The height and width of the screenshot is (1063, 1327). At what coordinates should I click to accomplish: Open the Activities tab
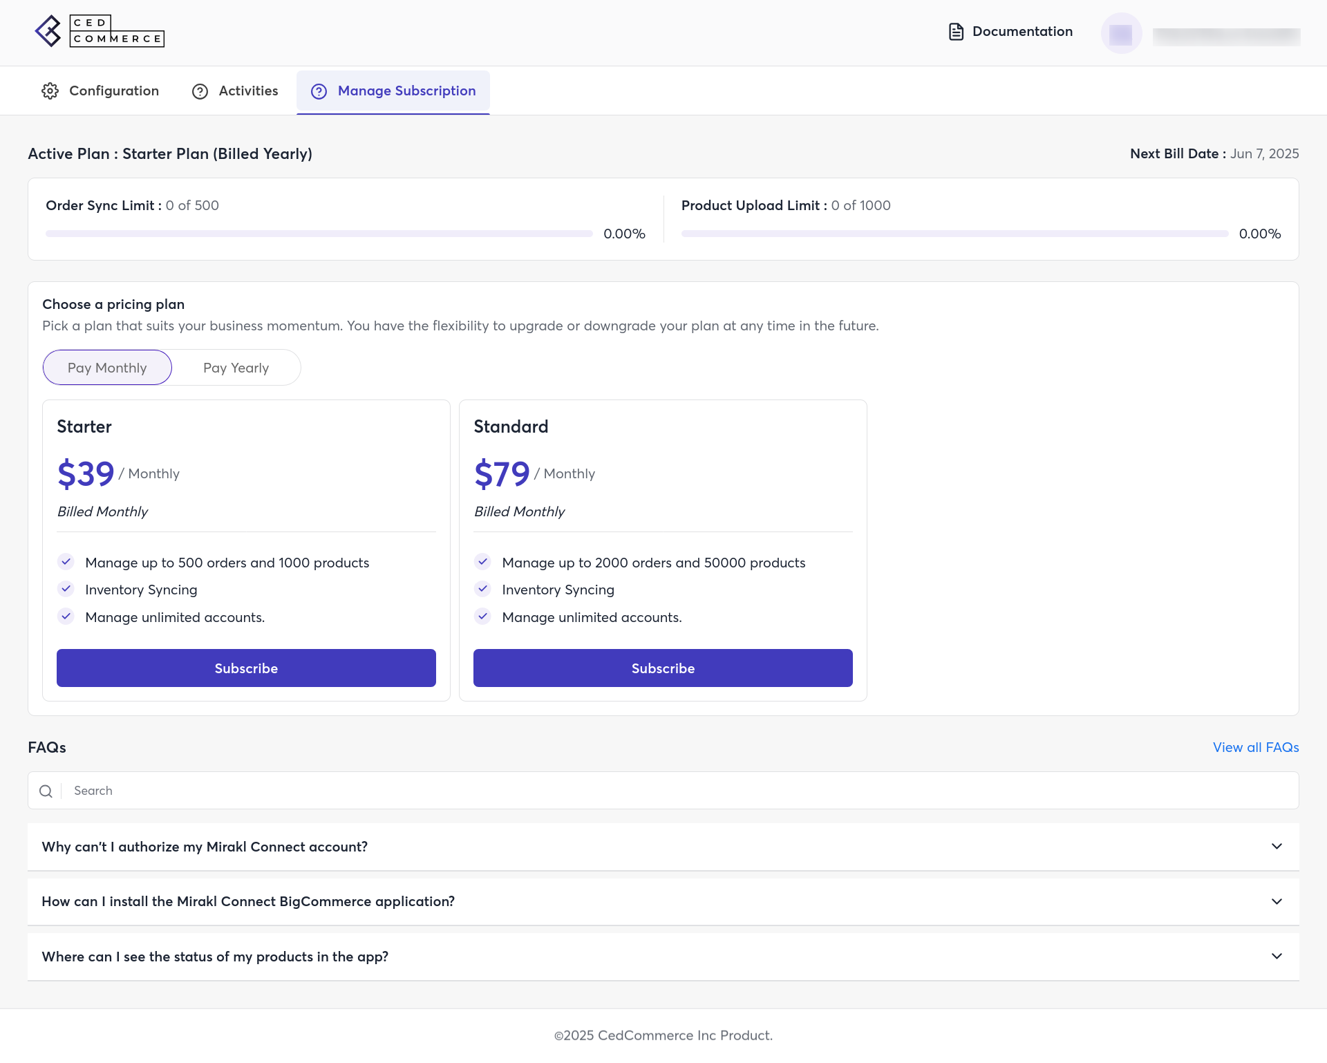click(235, 91)
